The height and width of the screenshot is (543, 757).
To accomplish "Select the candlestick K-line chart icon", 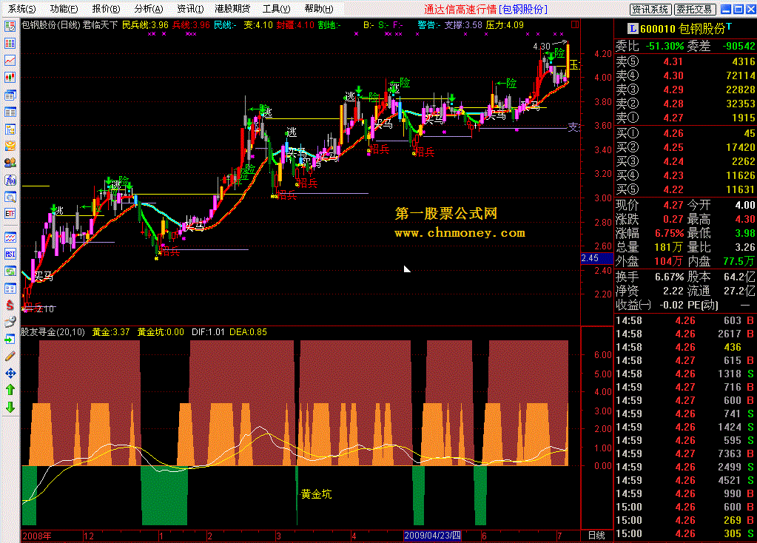I will (10, 77).
